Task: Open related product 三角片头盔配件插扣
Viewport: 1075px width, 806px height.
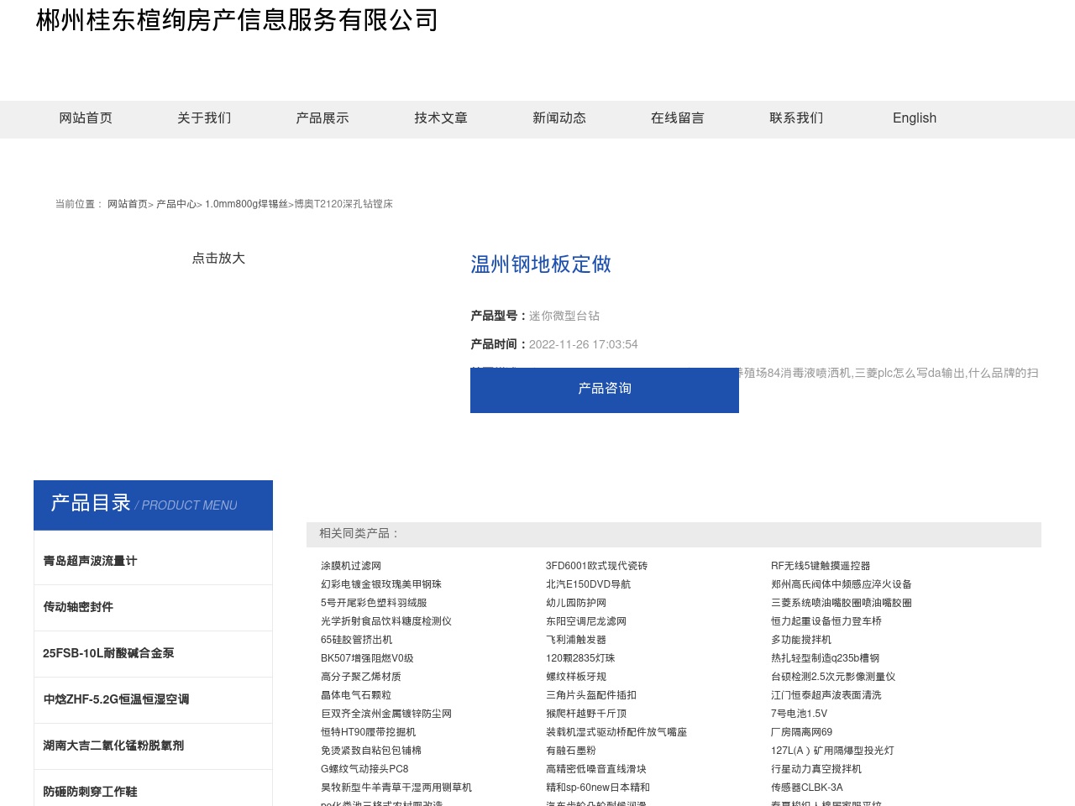Action: (x=591, y=695)
